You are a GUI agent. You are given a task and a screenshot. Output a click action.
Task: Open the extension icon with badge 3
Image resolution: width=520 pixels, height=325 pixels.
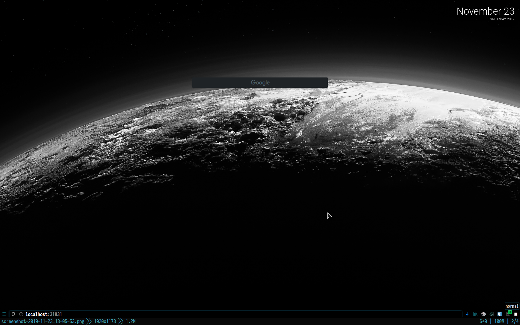point(508,314)
